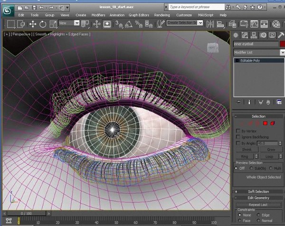Click the object color swatch
Screen dimensions: 285x226
pyautogui.click(x=281, y=44)
